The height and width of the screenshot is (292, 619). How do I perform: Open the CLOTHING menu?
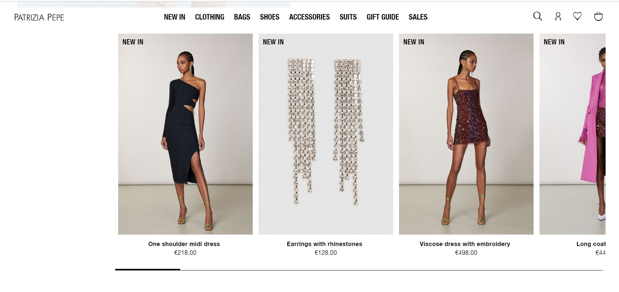209,17
